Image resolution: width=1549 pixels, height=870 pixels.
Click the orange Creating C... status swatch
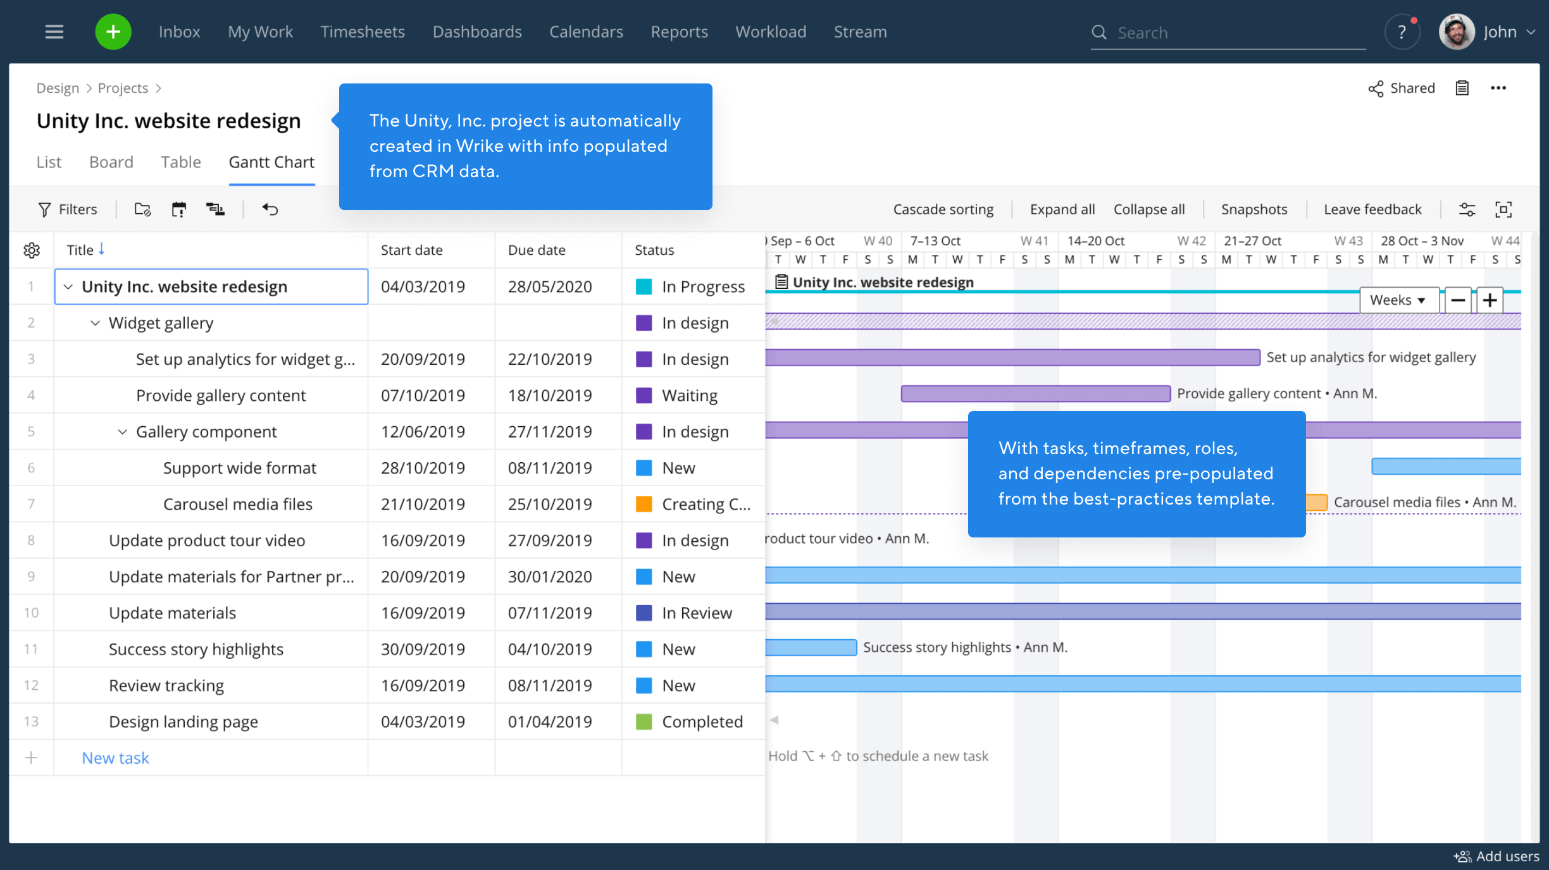click(x=644, y=504)
